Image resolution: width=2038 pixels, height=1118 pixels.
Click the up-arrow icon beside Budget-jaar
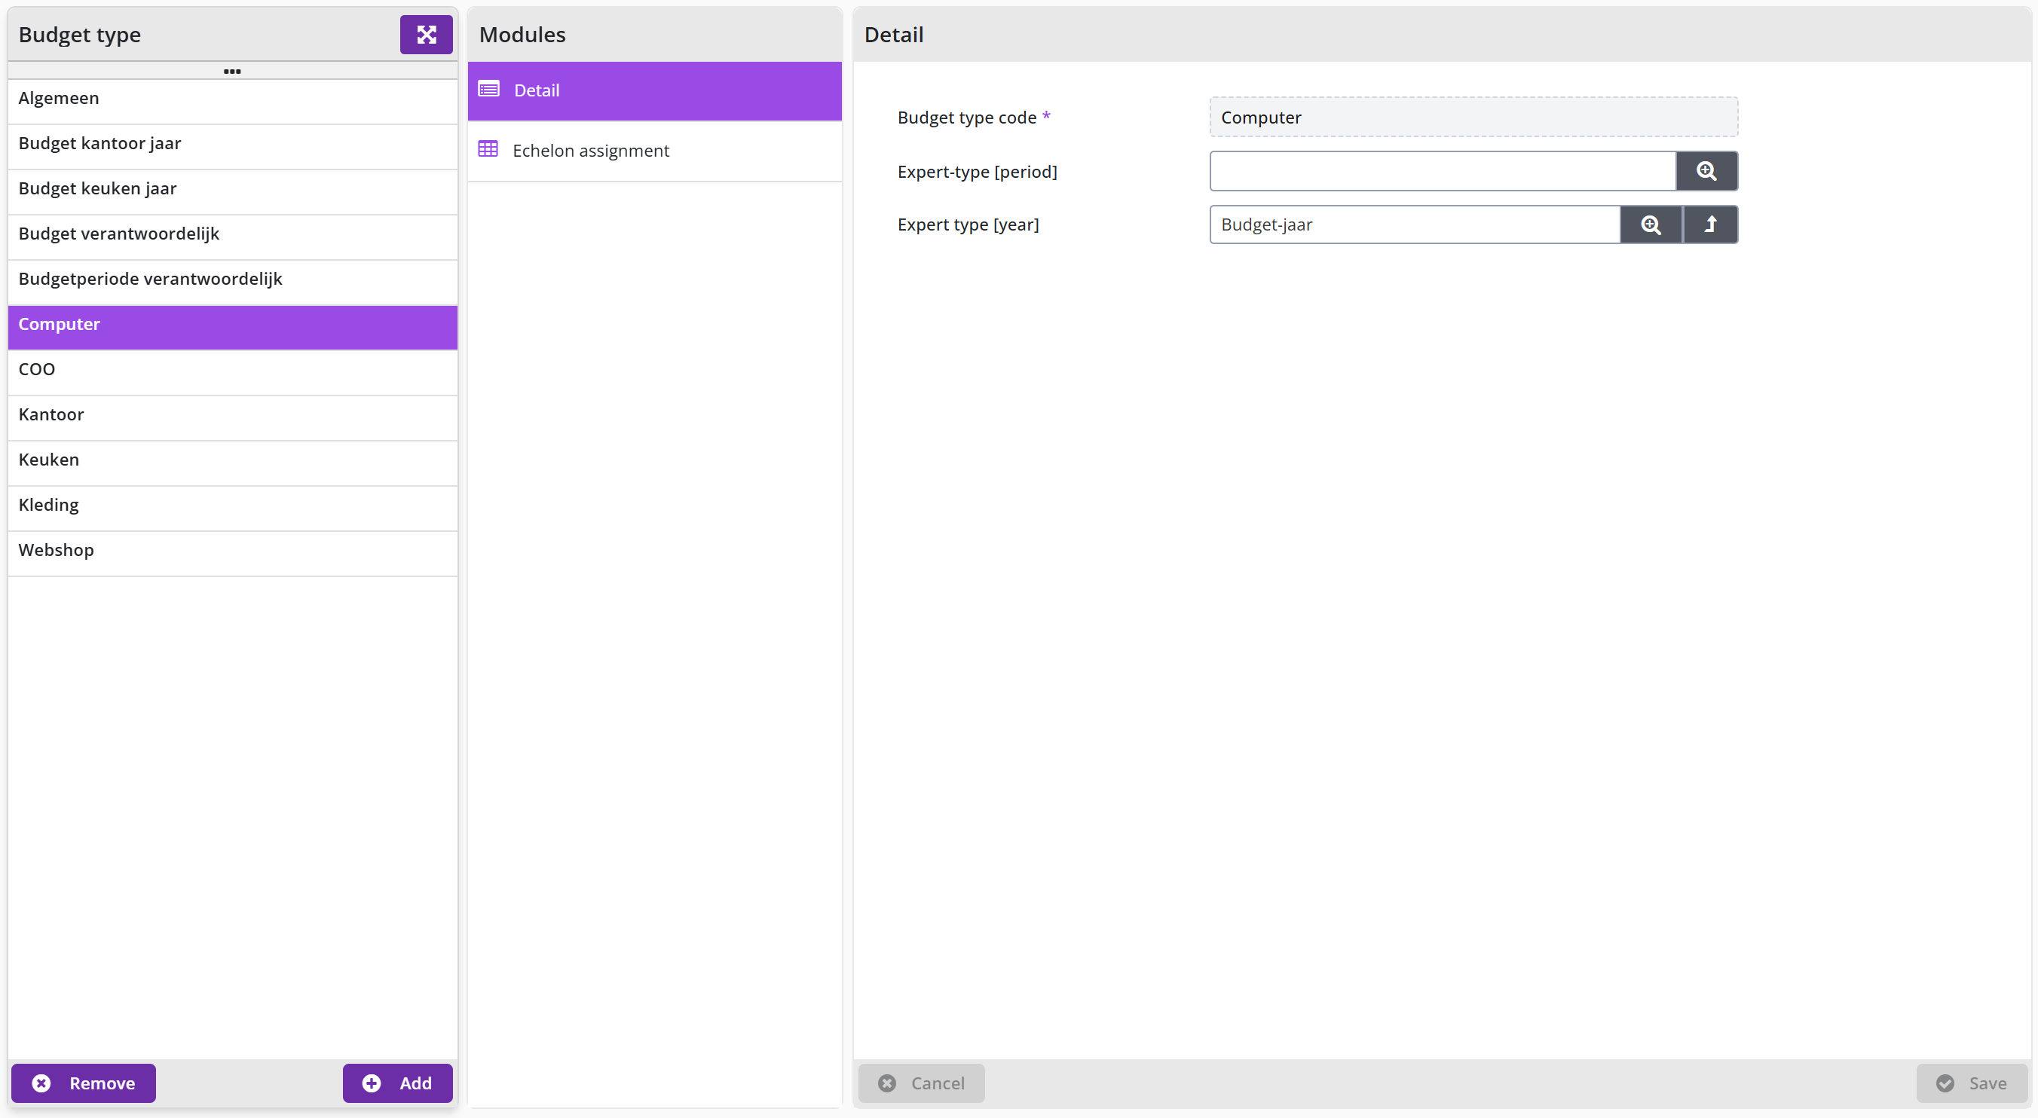click(1709, 225)
